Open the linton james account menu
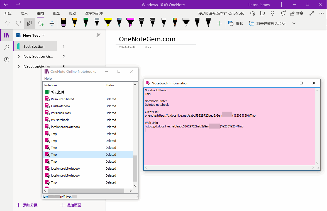The height and width of the screenshot is (211, 327). click(x=259, y=5)
